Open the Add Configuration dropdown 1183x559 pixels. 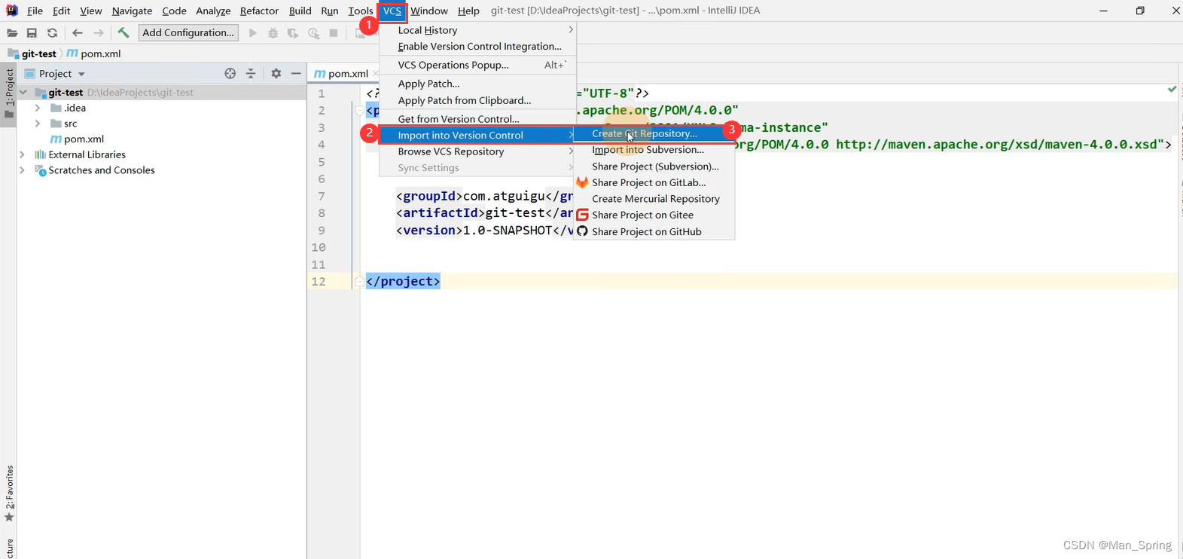tap(188, 32)
